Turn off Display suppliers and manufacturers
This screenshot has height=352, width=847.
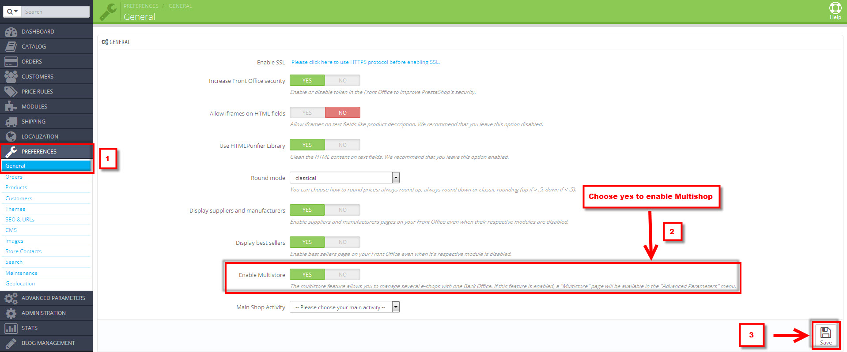343,210
